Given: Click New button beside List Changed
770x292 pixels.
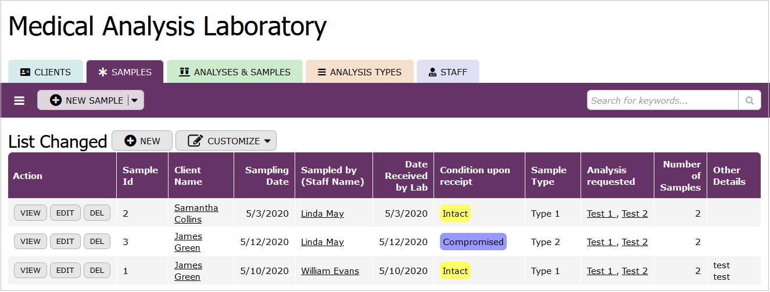Looking at the screenshot, I should (x=142, y=141).
